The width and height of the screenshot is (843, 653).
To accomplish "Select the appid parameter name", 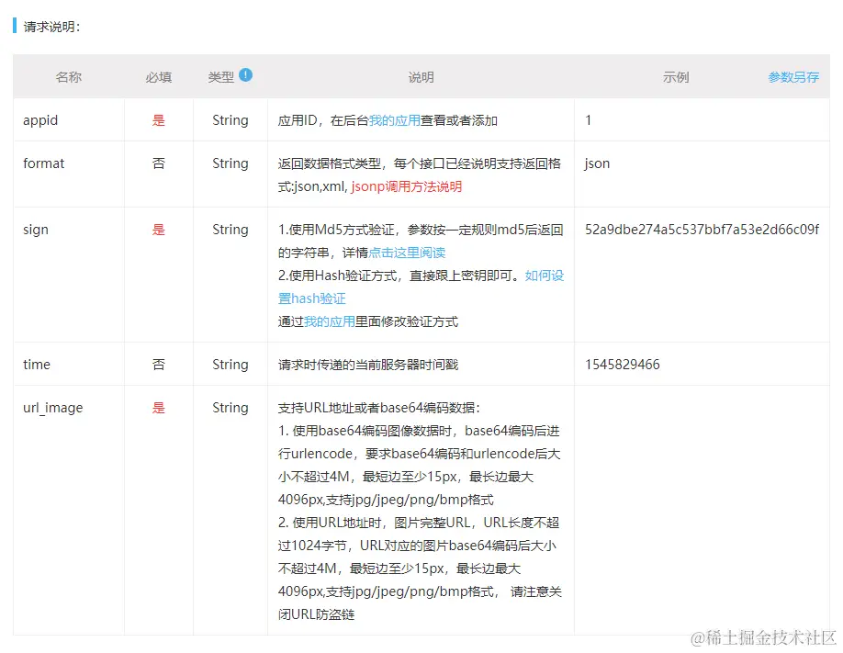I will 40,120.
